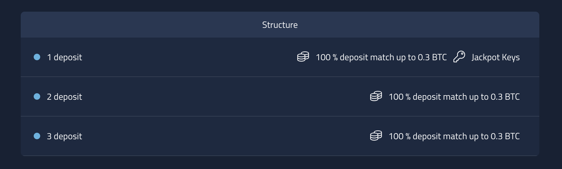Click the coins icon in 2 deposit row

tap(376, 96)
